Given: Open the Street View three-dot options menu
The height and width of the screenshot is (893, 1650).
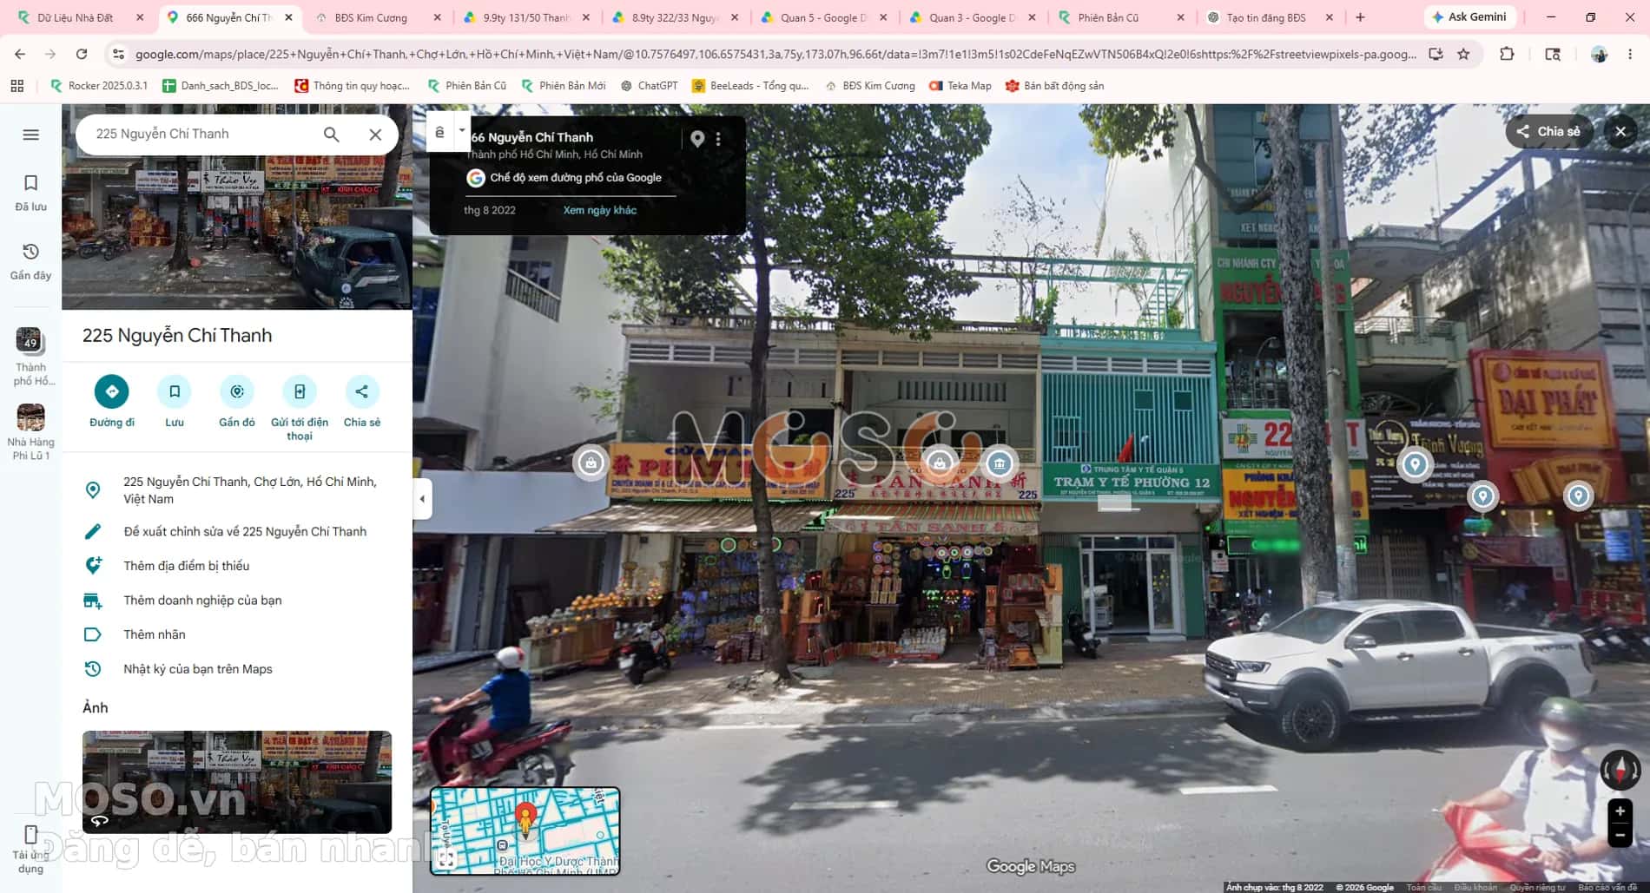Looking at the screenshot, I should pyautogui.click(x=718, y=139).
